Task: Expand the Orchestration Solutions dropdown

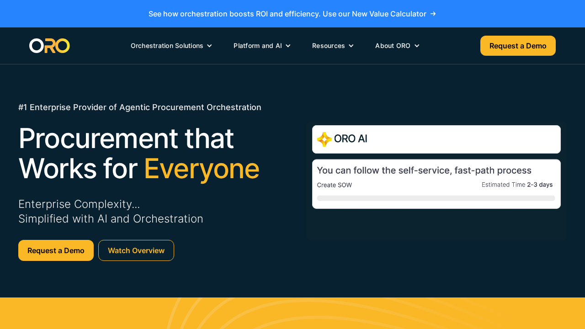Action: (171, 46)
